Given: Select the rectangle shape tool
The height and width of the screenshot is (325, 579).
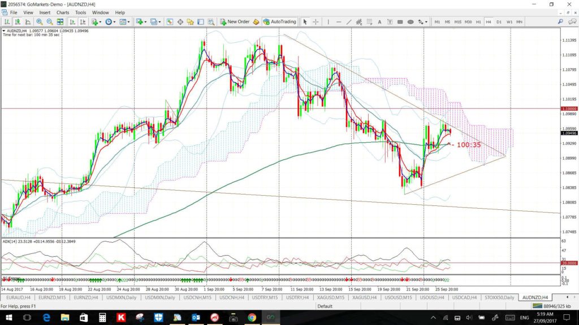Looking at the screenshot, I should pos(400,22).
